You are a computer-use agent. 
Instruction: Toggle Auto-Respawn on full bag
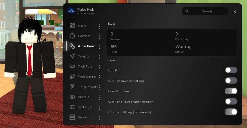(231, 80)
